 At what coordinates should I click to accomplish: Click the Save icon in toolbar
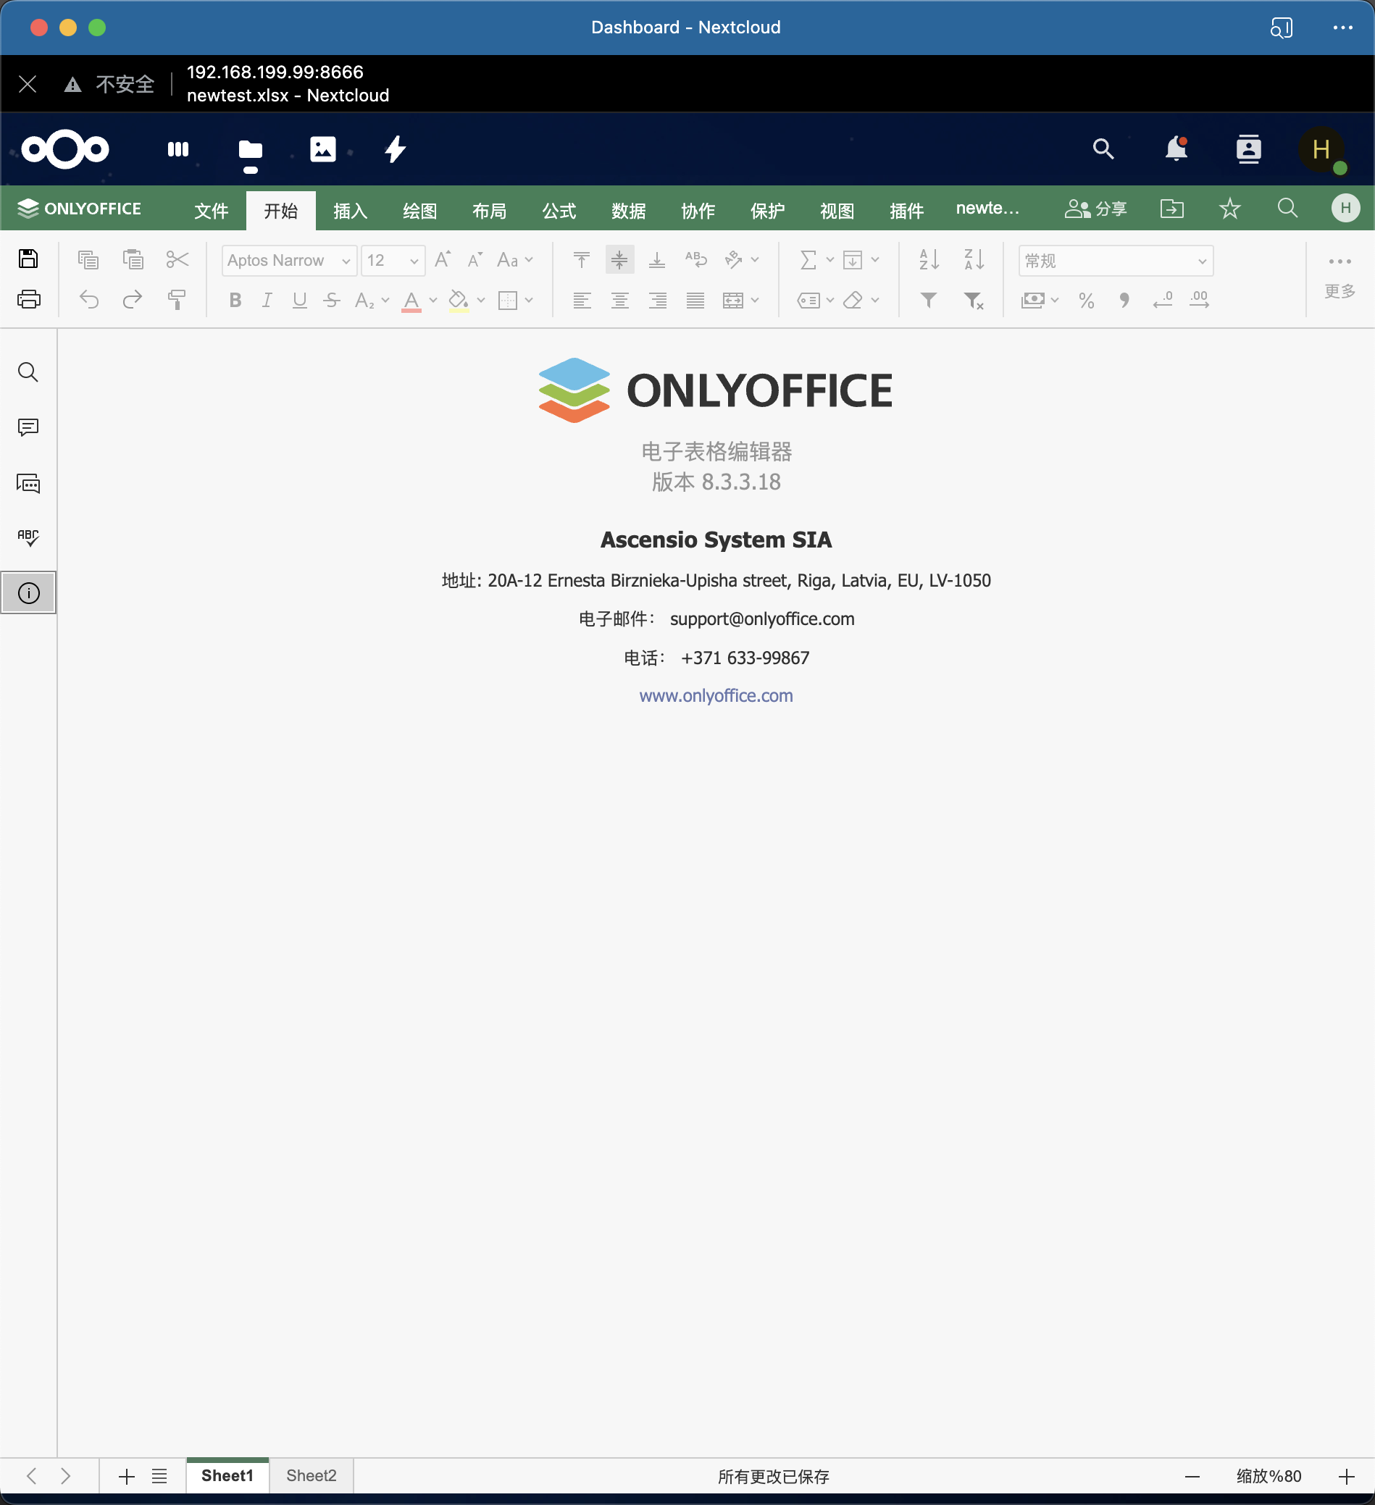(28, 259)
